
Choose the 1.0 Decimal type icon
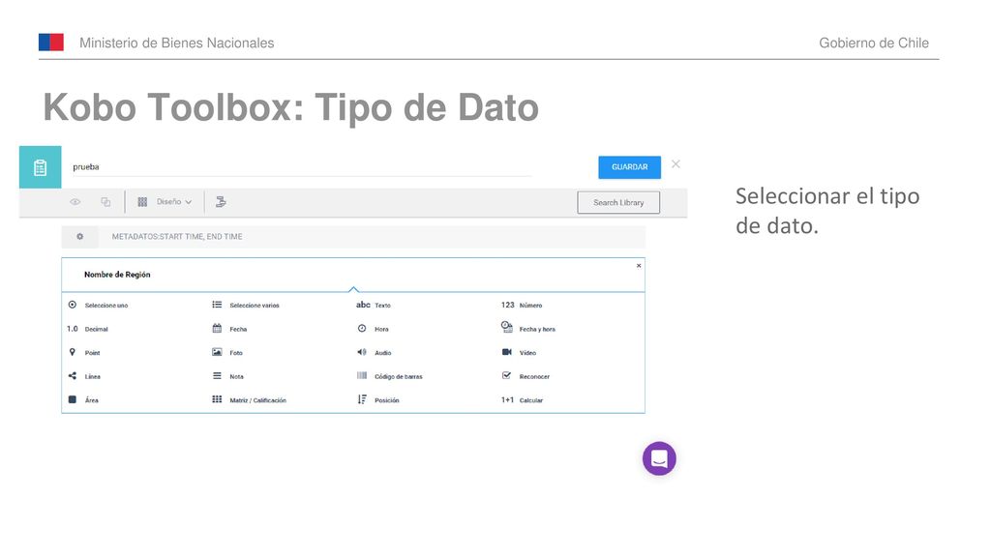click(72, 329)
